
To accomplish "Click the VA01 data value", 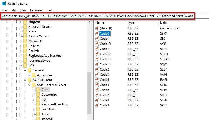I will [163, 74].
